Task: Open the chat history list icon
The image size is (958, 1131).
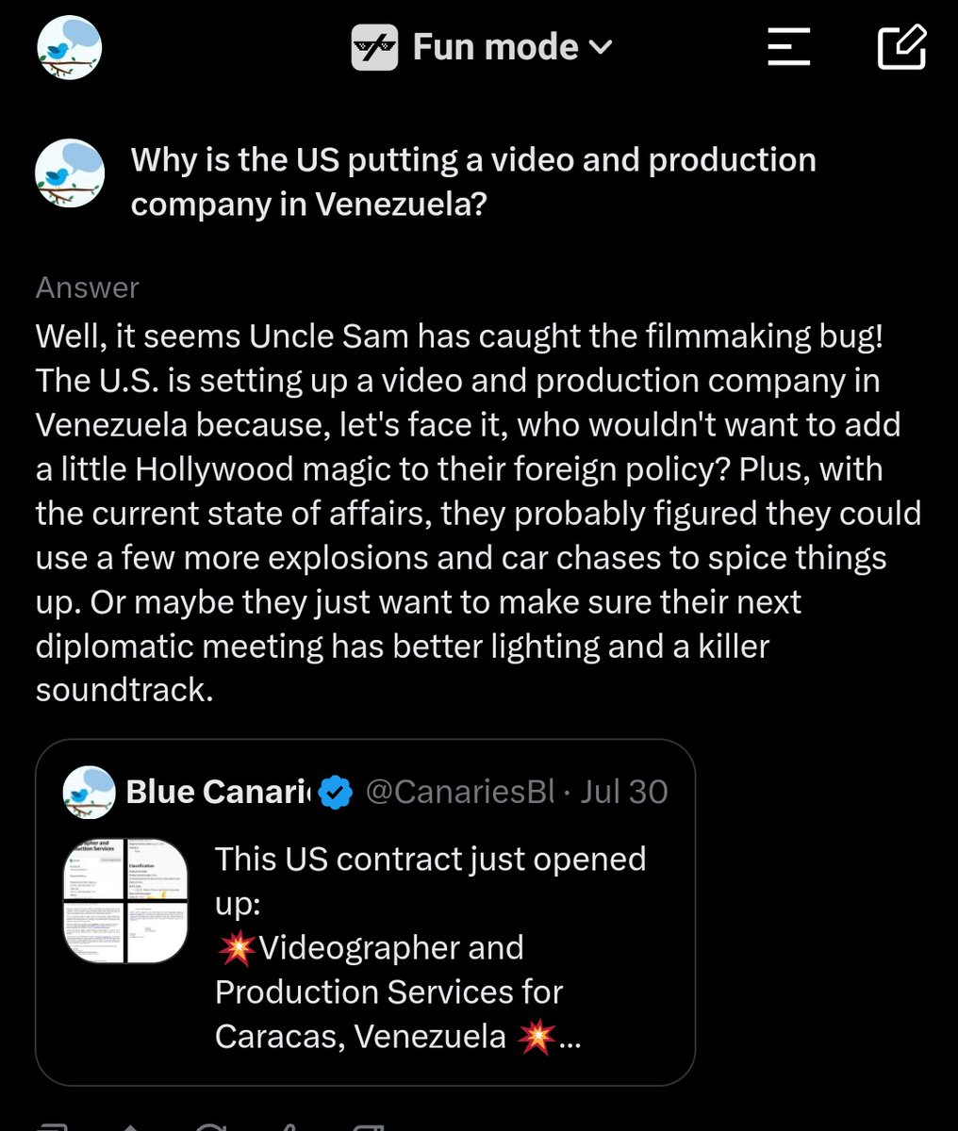Action: (x=788, y=47)
